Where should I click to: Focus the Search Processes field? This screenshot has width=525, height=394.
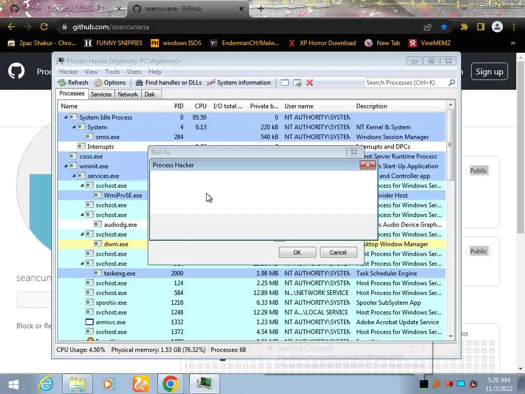[406, 83]
